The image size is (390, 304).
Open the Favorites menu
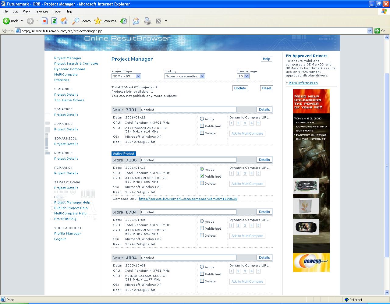tap(41, 11)
